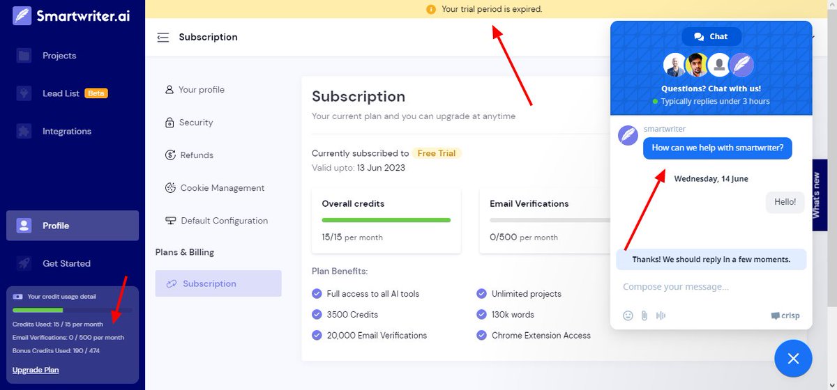Select Profile in the sidebar
Viewport: 837px width, 390px height.
(73, 226)
